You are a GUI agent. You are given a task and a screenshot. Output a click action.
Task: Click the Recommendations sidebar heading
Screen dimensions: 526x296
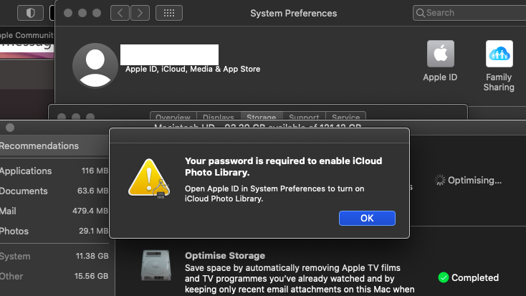tap(39, 145)
